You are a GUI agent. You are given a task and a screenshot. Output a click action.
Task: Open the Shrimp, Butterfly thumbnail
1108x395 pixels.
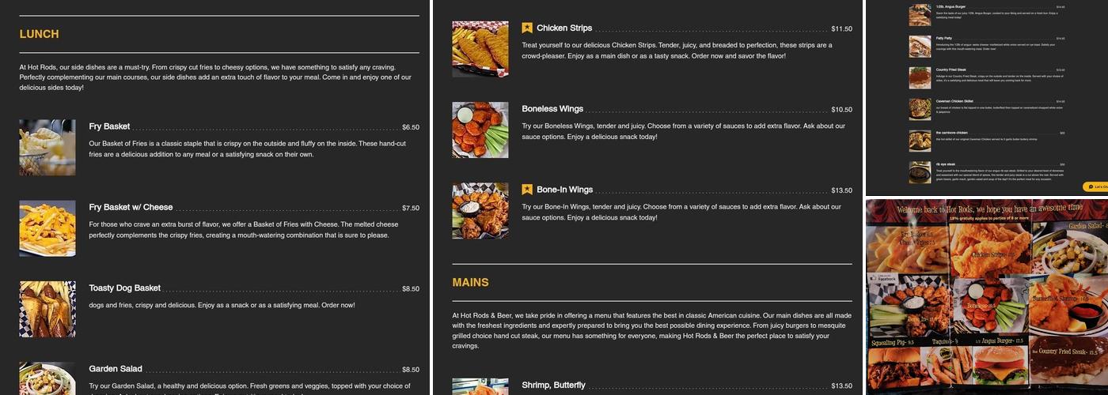tap(480, 386)
